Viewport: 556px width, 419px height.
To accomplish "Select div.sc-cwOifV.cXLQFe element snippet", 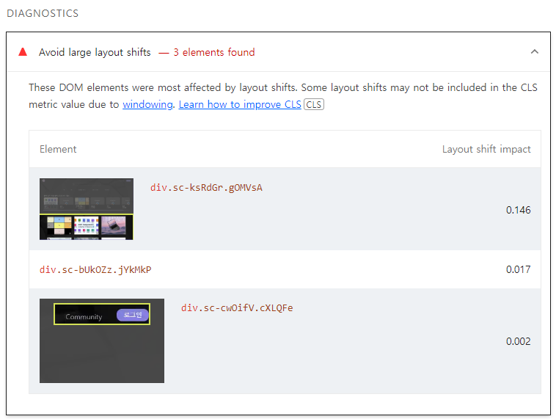I will tap(237, 307).
